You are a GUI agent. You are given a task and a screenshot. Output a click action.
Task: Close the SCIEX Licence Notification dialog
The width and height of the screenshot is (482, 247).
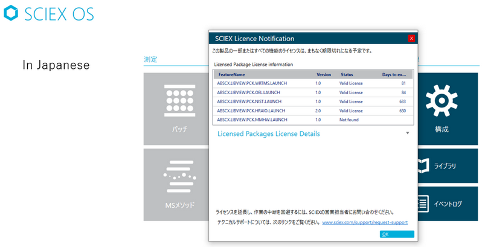[411, 39]
